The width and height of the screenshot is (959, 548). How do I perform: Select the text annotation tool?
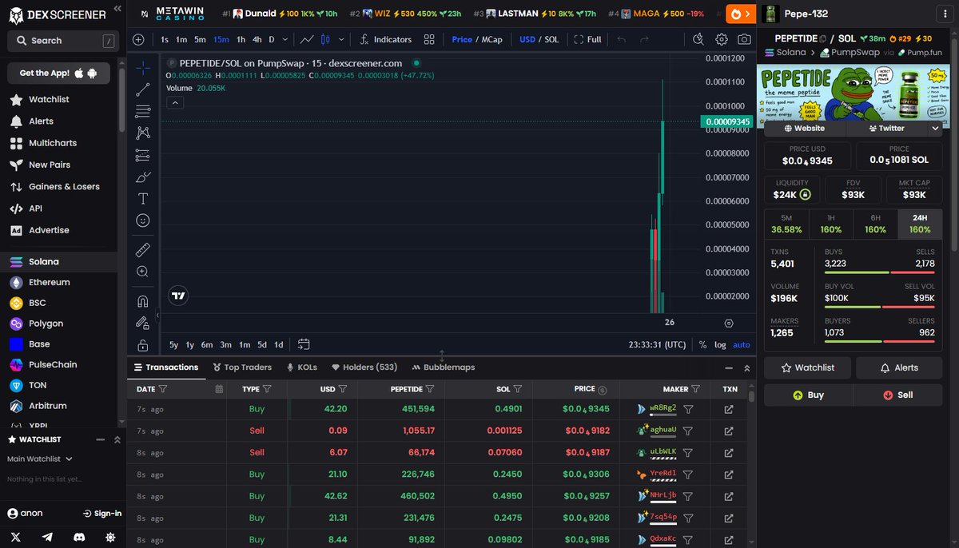(142, 198)
